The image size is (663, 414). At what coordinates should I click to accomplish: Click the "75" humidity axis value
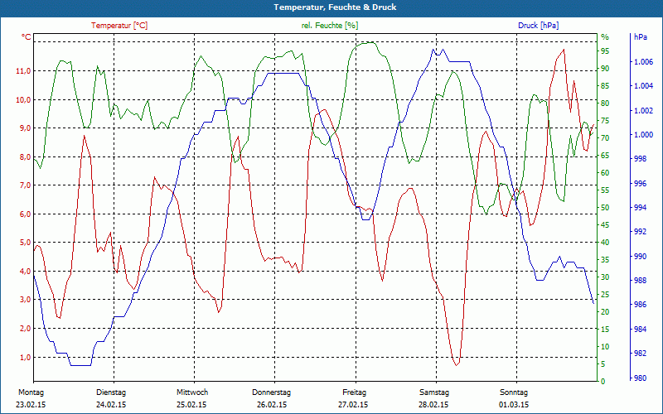tap(605, 121)
